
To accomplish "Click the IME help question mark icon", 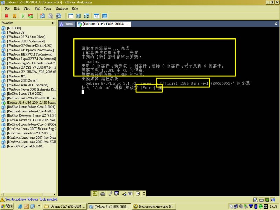I will pyautogui.click(x=138, y=194).
